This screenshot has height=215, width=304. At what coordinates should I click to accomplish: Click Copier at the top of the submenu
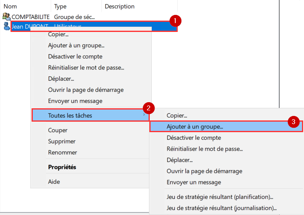(x=177, y=116)
